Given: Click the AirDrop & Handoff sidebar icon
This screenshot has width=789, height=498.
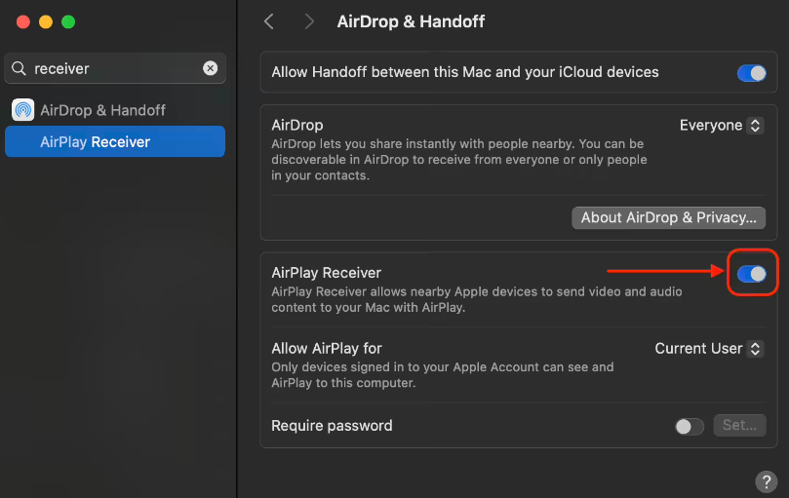Looking at the screenshot, I should (x=23, y=110).
